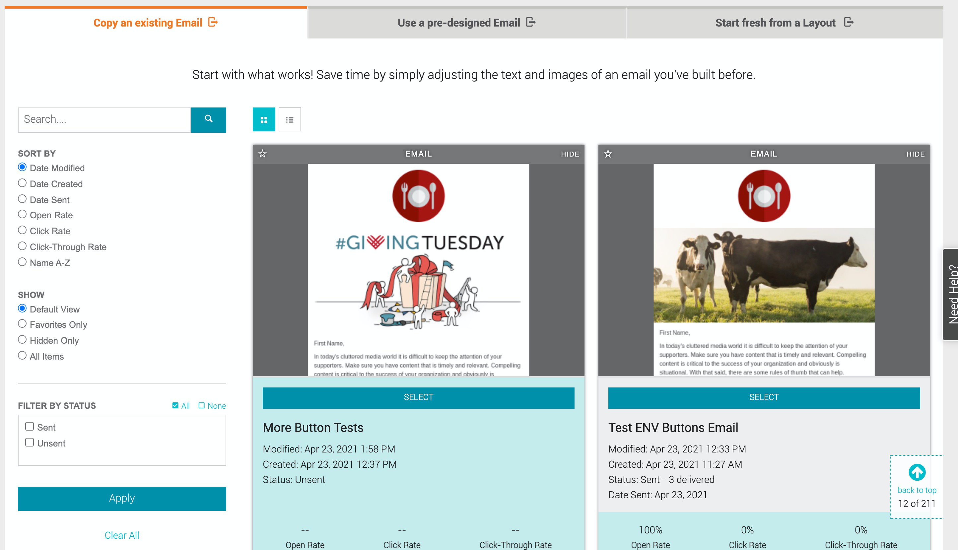Image resolution: width=958 pixels, height=550 pixels.
Task: Check the Sent status filter
Action: tap(30, 427)
